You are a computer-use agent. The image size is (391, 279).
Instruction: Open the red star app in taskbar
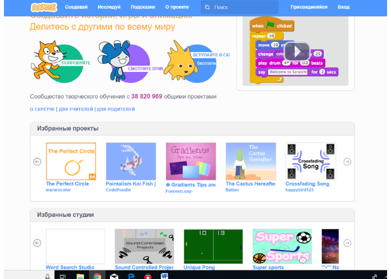pos(148,276)
